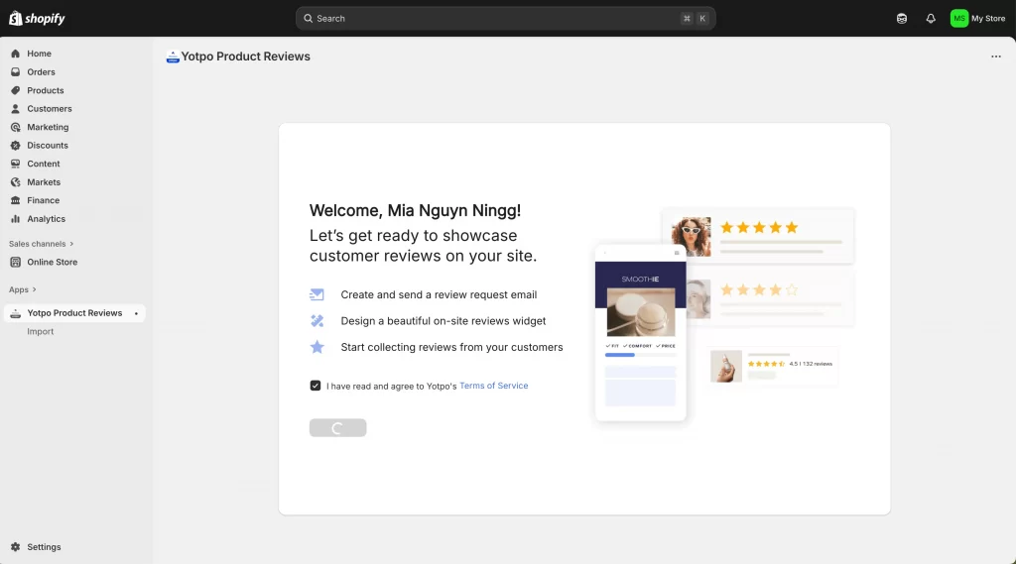Image resolution: width=1016 pixels, height=564 pixels.
Task: Click the Finance bank icon
Action: [16, 201]
